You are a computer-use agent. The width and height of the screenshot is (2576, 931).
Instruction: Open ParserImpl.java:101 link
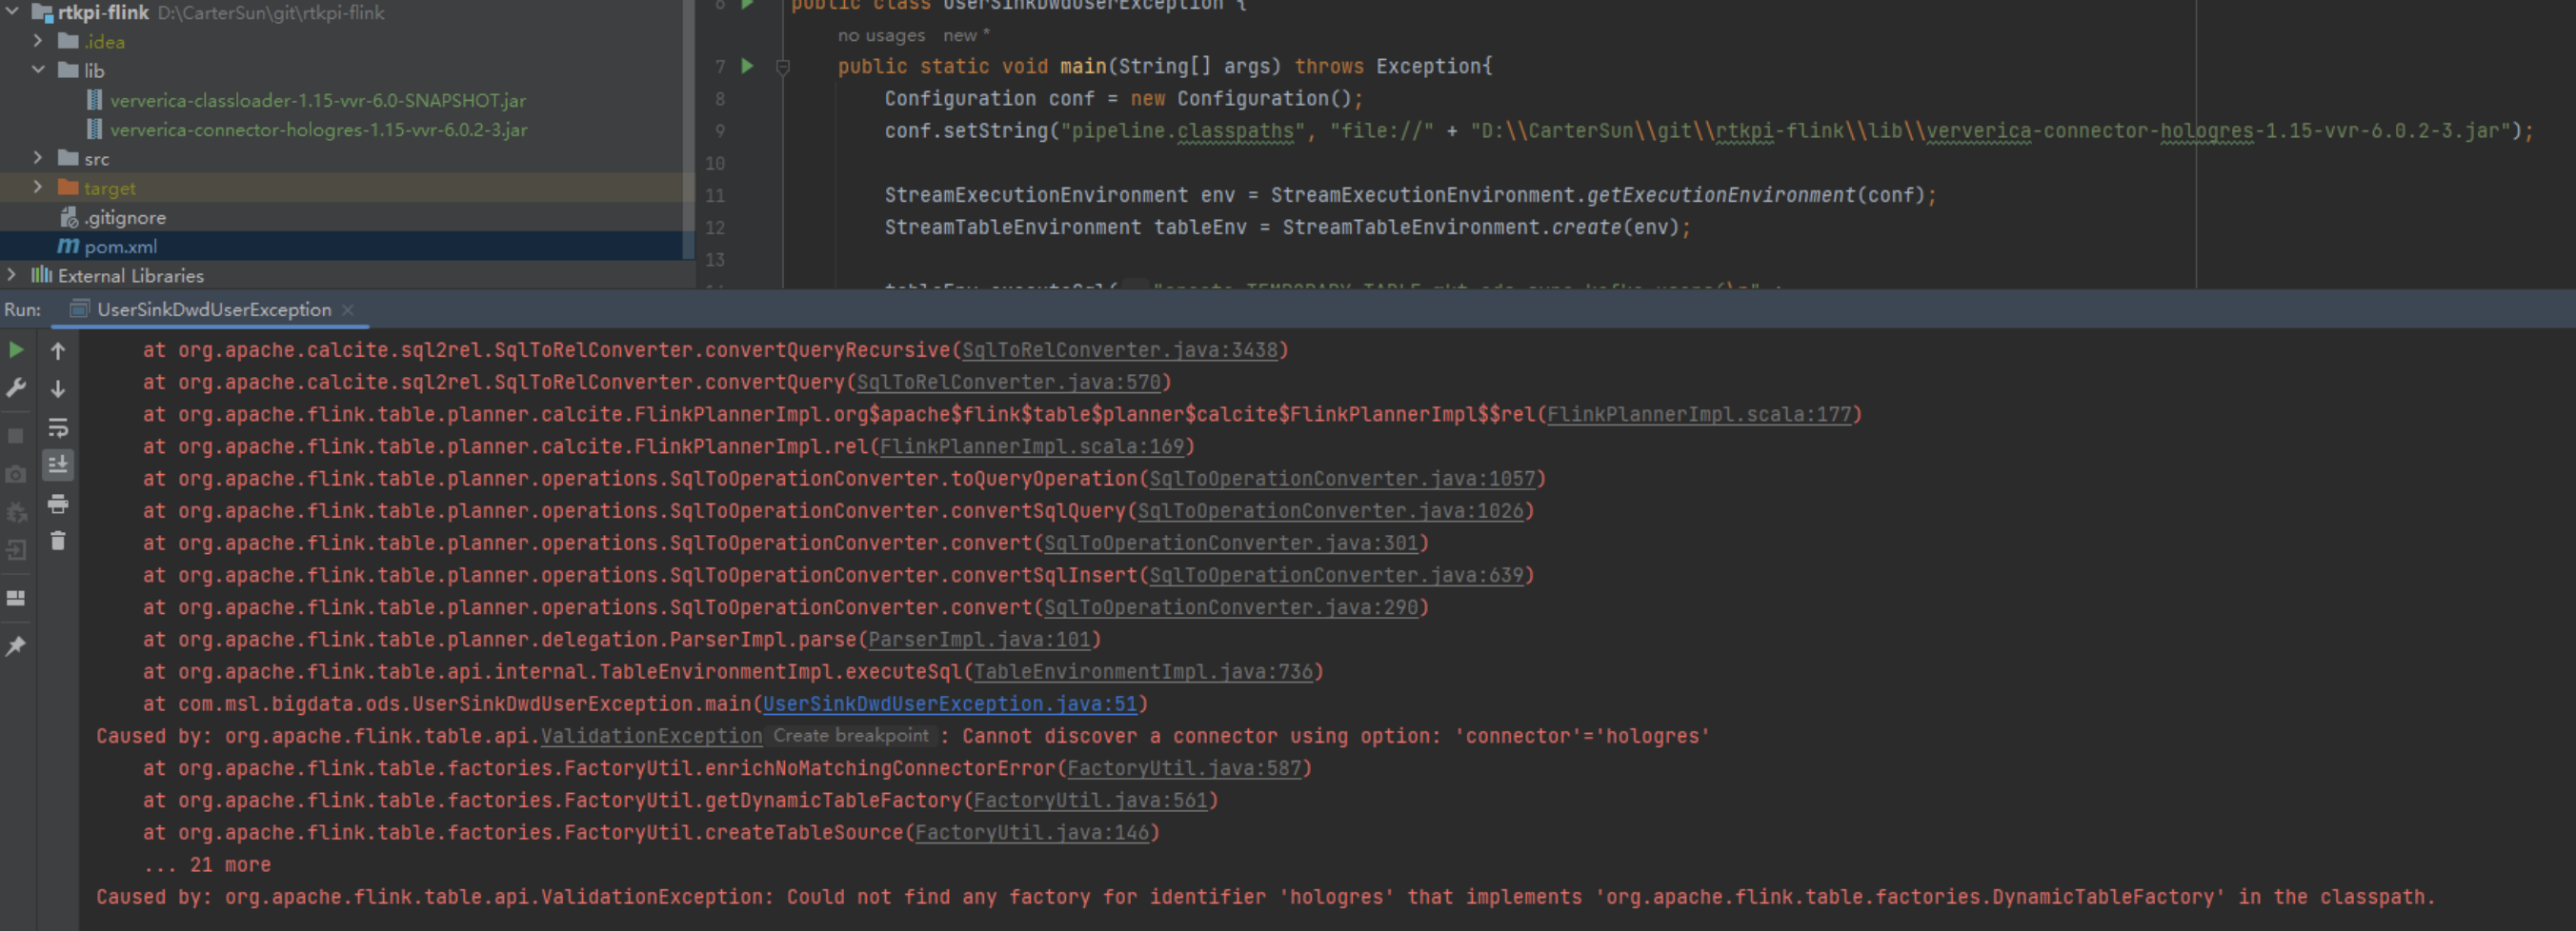(979, 640)
